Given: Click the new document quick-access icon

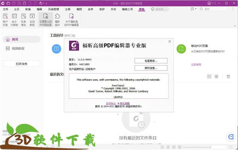Looking at the screenshot, I should 25,3.
